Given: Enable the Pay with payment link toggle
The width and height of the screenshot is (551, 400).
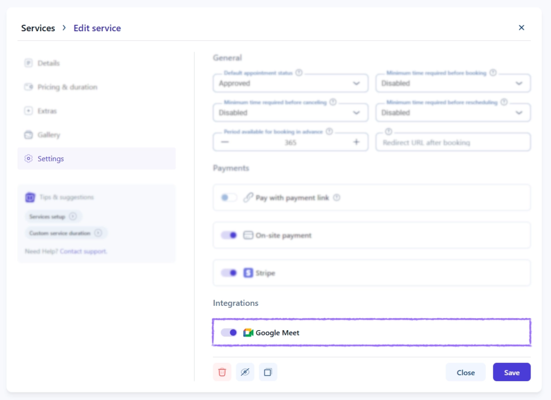Looking at the screenshot, I should [x=229, y=198].
